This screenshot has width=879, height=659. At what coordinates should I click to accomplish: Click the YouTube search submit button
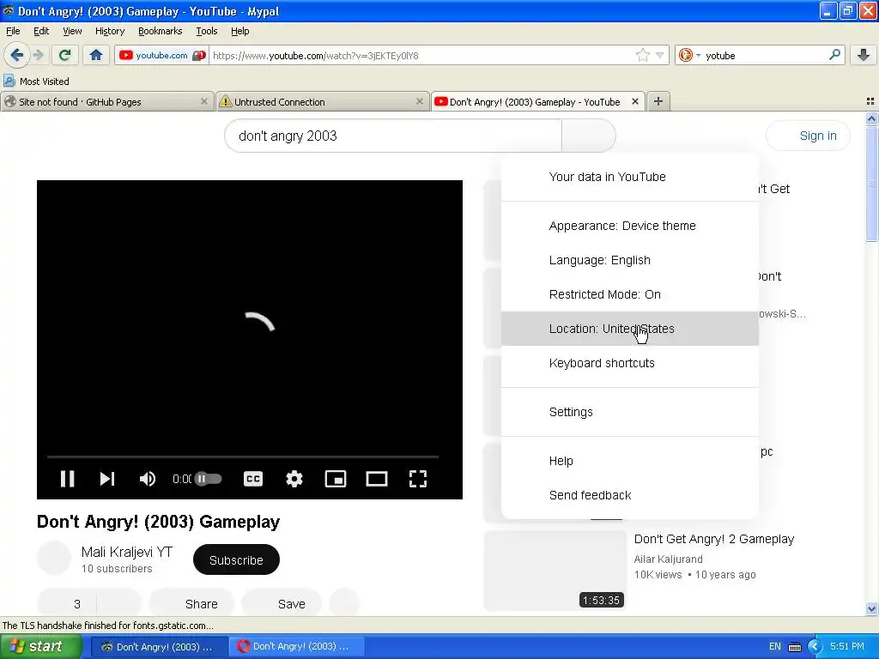589,136
